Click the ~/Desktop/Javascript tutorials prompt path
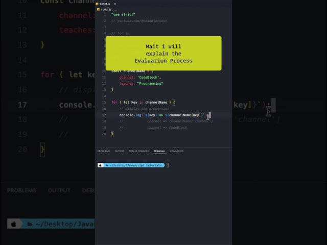The image size is (327, 245). [135, 165]
